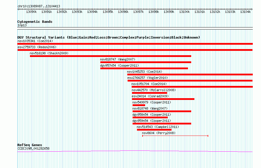Click the 13090k ruler tick label

(31, 12)
